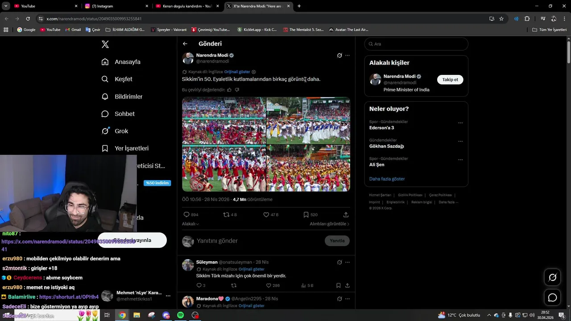Click the Ara search box
The width and height of the screenshot is (571, 321).
click(416, 44)
